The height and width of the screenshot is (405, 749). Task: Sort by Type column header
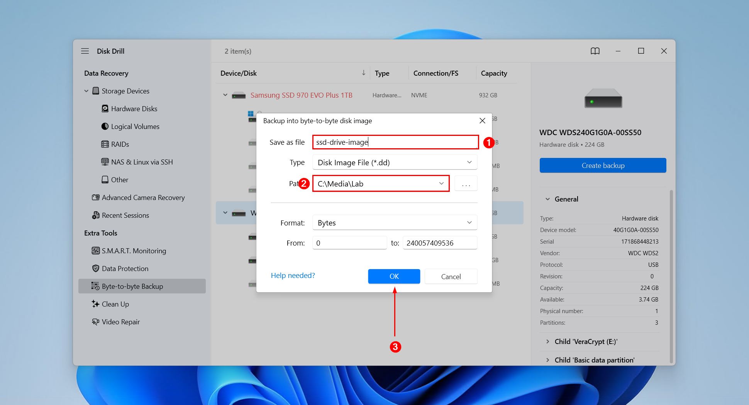coord(382,73)
